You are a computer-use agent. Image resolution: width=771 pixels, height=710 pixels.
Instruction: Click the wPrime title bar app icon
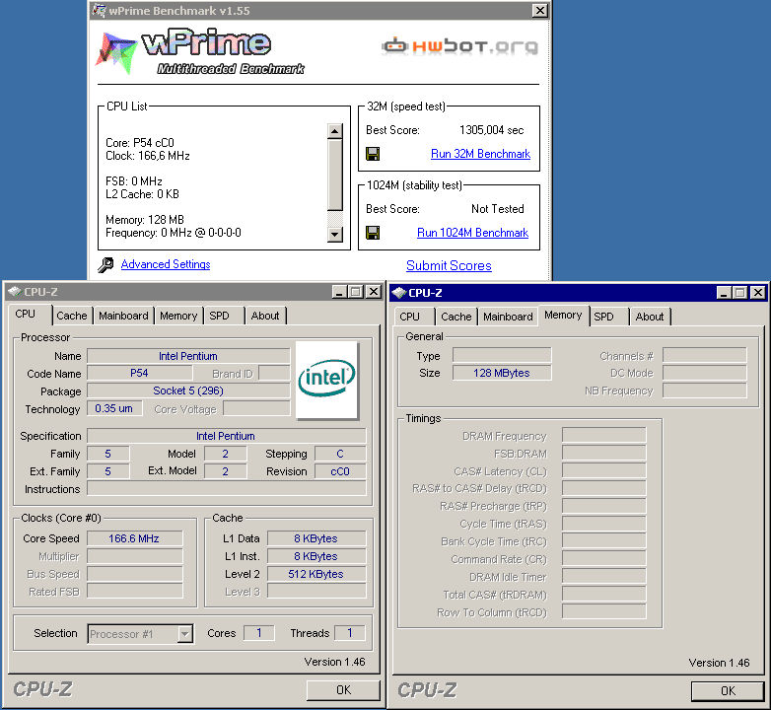pos(100,10)
